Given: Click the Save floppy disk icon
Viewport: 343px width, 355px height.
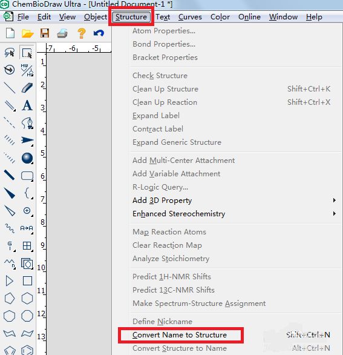Looking at the screenshot, I should (x=45, y=33).
